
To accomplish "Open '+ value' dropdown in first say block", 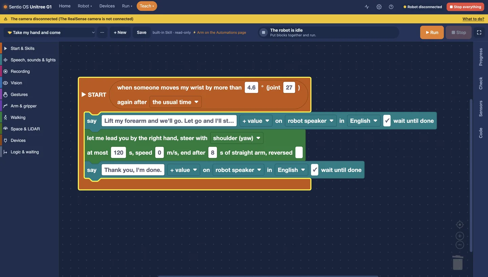I will coord(256,121).
